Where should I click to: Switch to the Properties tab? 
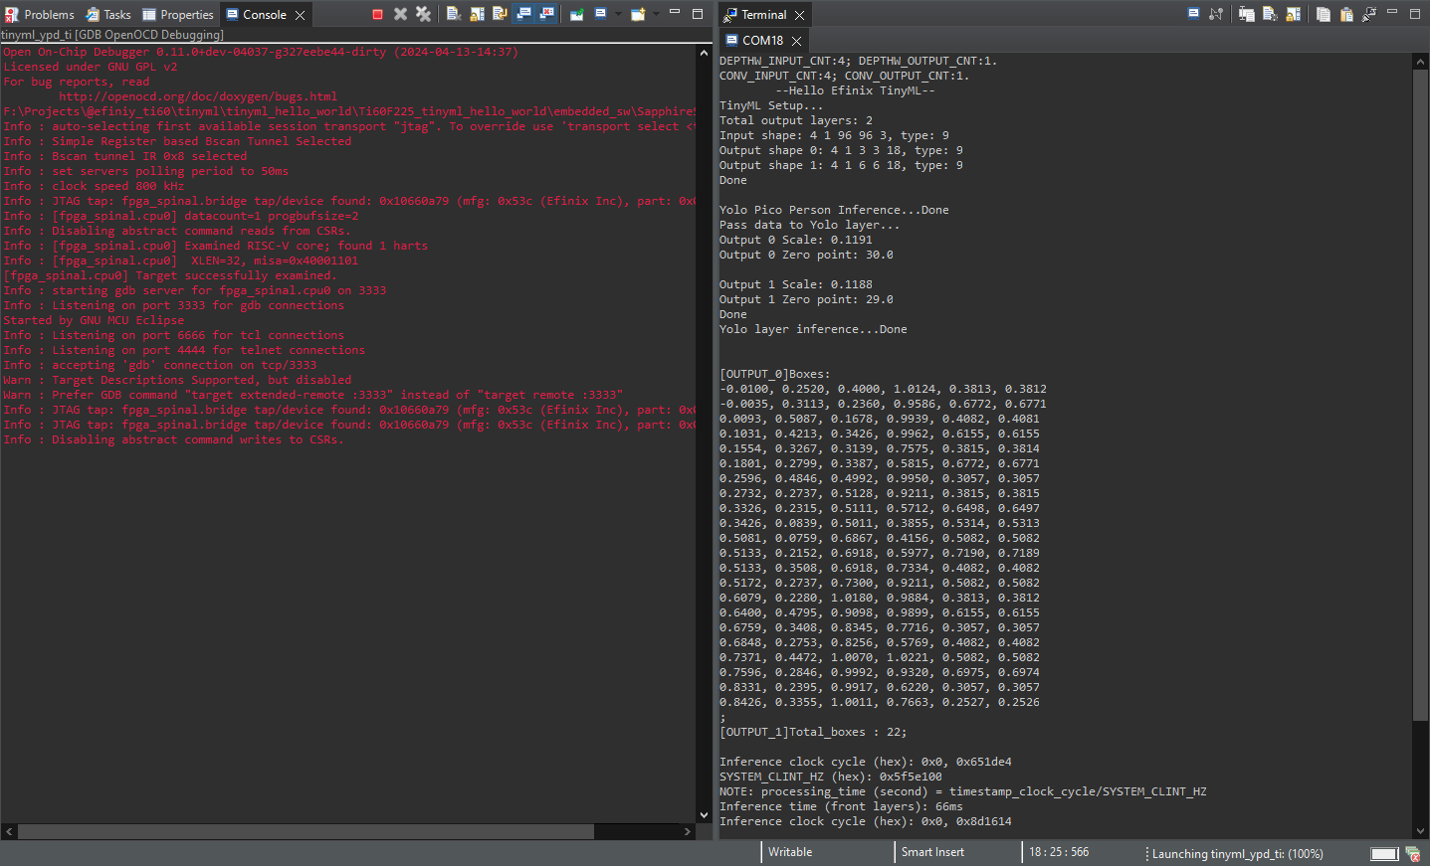pyautogui.click(x=178, y=14)
